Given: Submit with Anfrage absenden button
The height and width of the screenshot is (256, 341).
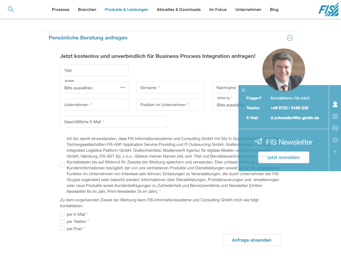Looking at the screenshot, I should pyautogui.click(x=251, y=240).
